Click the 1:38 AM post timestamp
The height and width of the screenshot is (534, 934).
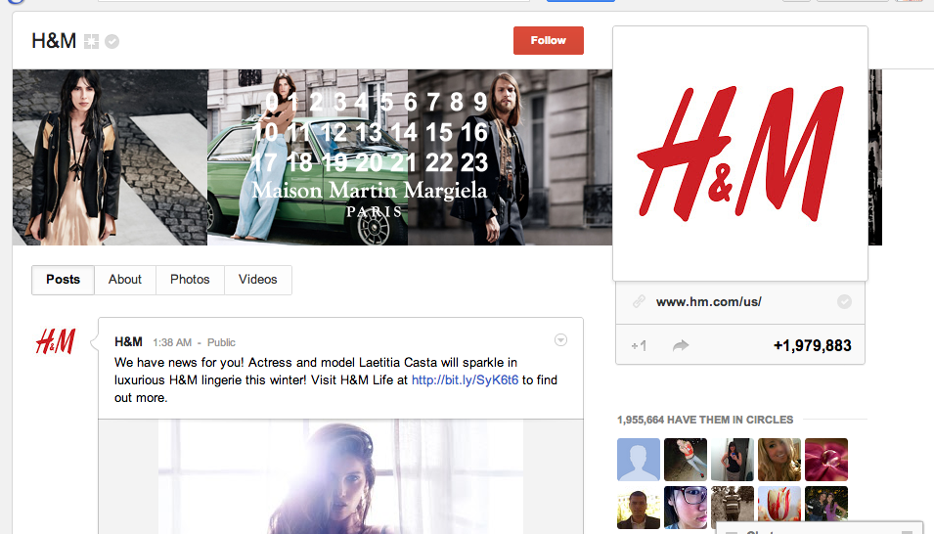pyautogui.click(x=172, y=342)
